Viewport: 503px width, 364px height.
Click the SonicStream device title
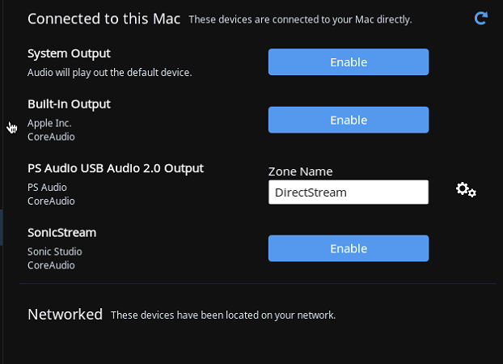62,233
